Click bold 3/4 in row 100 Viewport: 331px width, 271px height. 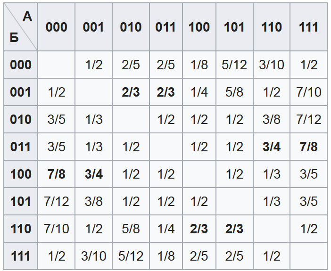pyautogui.click(x=93, y=174)
